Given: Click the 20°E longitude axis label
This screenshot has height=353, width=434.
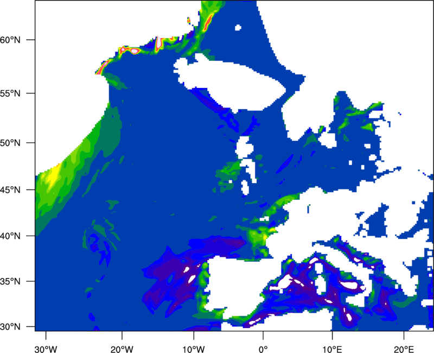Looking at the screenshot, I should coord(404,349).
